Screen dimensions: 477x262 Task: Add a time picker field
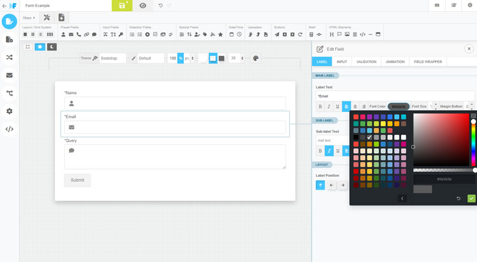tap(240, 34)
